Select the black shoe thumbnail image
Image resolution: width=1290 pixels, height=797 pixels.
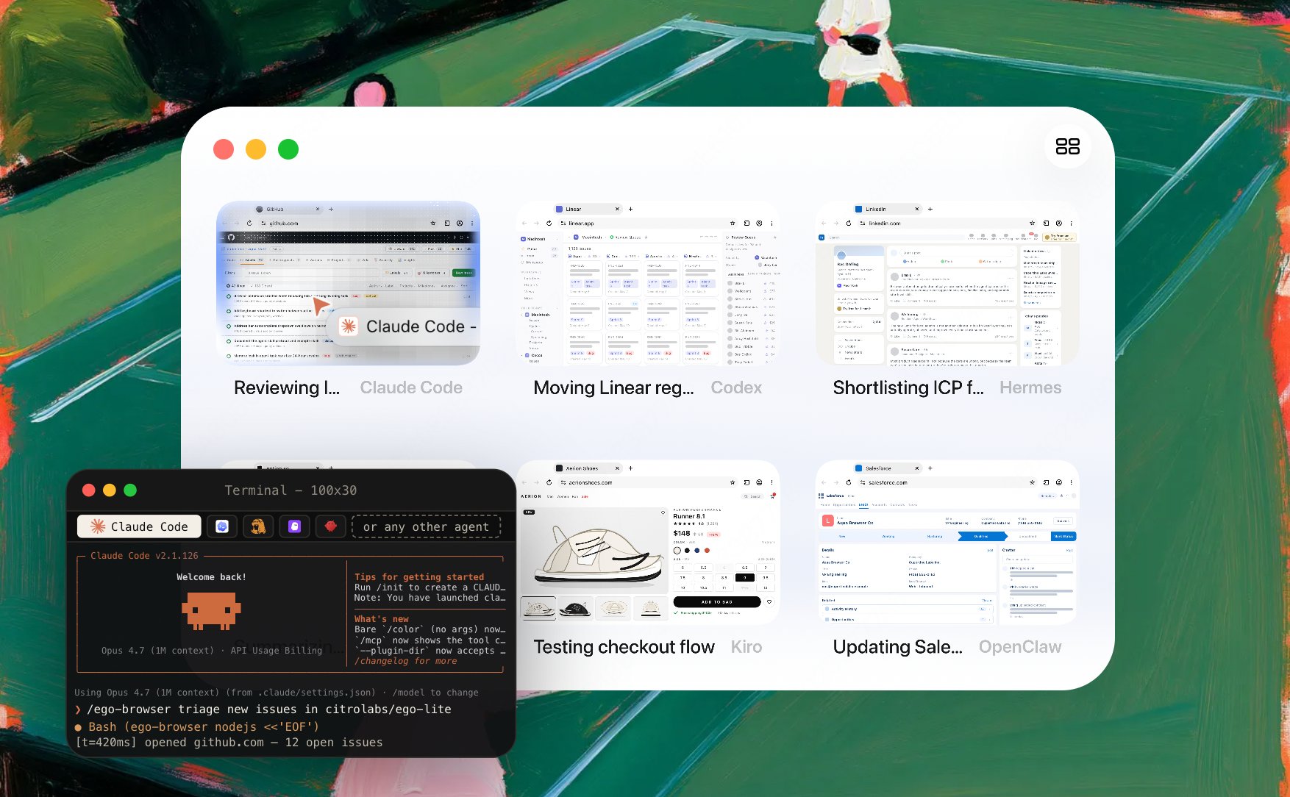pos(575,607)
